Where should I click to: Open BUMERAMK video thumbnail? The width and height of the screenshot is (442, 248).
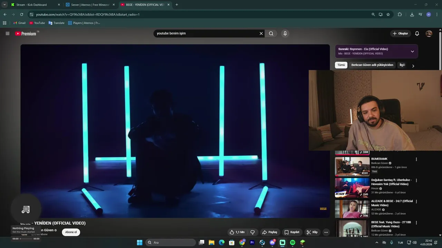(x=352, y=166)
